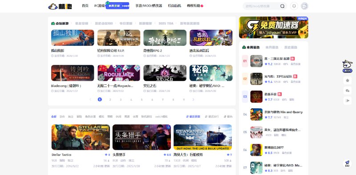Select page 9 in pagination
This screenshot has height=175, width=356.
coord(184,99)
